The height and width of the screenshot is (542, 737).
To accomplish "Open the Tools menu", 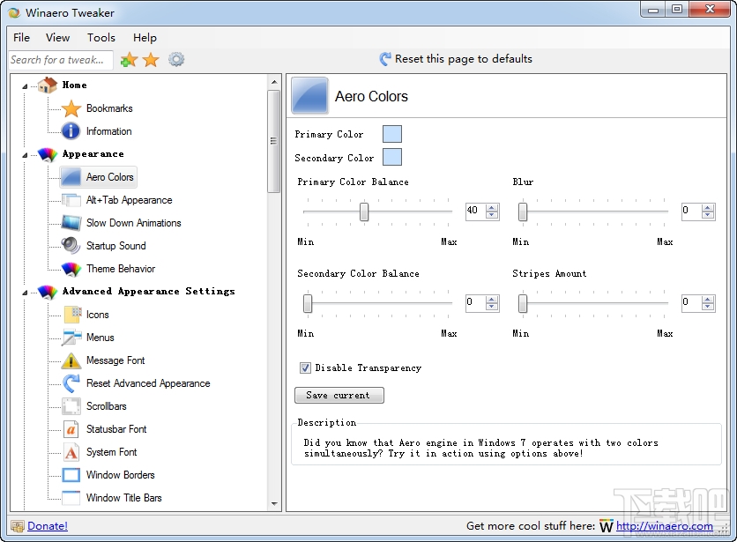I will 101,38.
